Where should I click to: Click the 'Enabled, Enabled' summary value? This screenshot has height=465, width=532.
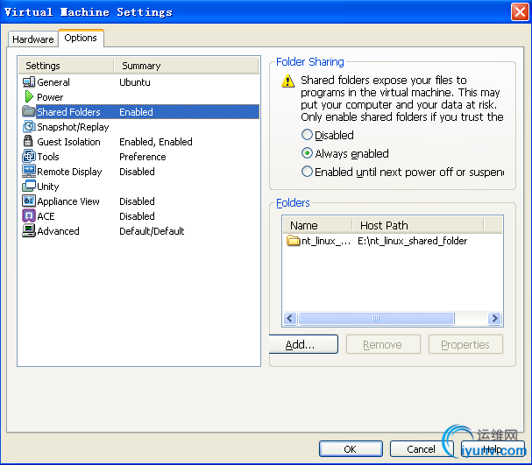pos(156,142)
